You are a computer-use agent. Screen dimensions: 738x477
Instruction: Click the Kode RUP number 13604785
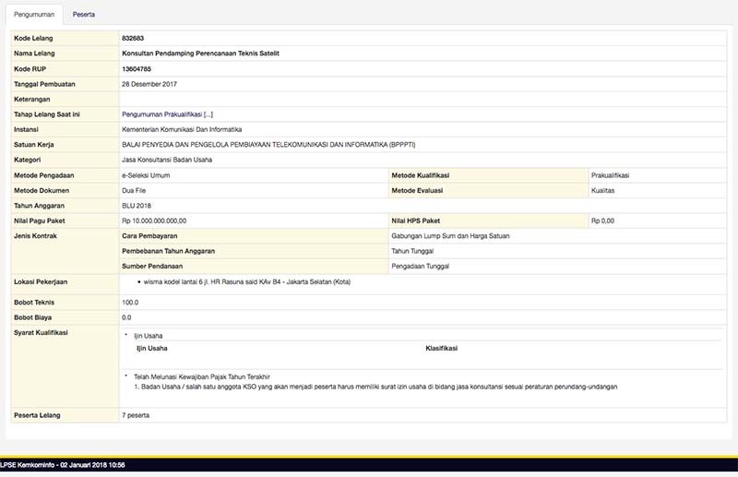137,69
